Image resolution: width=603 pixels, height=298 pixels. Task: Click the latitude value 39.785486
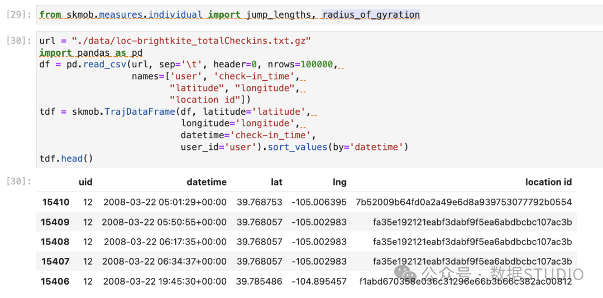pos(260,281)
